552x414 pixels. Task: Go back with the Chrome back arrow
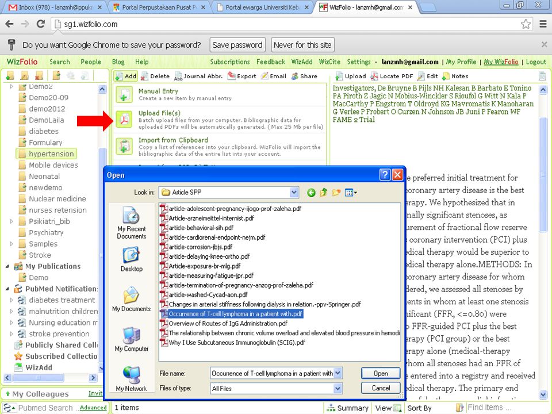pyautogui.click(x=10, y=24)
